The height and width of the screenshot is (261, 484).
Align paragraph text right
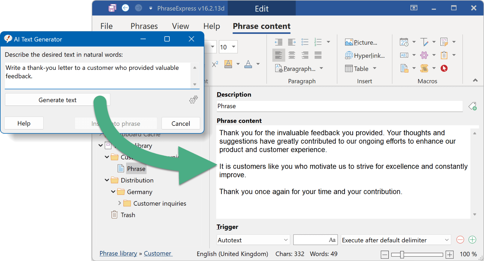305,55
